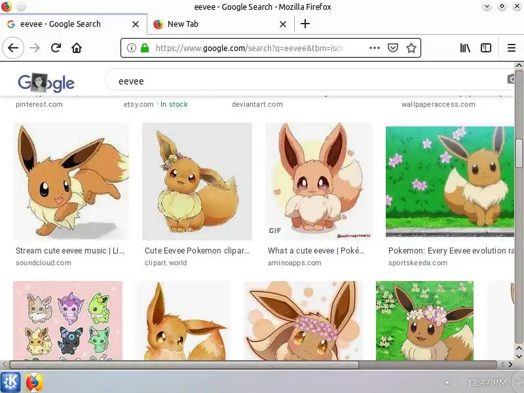
Task: Click the Google logo
Action: (46, 83)
